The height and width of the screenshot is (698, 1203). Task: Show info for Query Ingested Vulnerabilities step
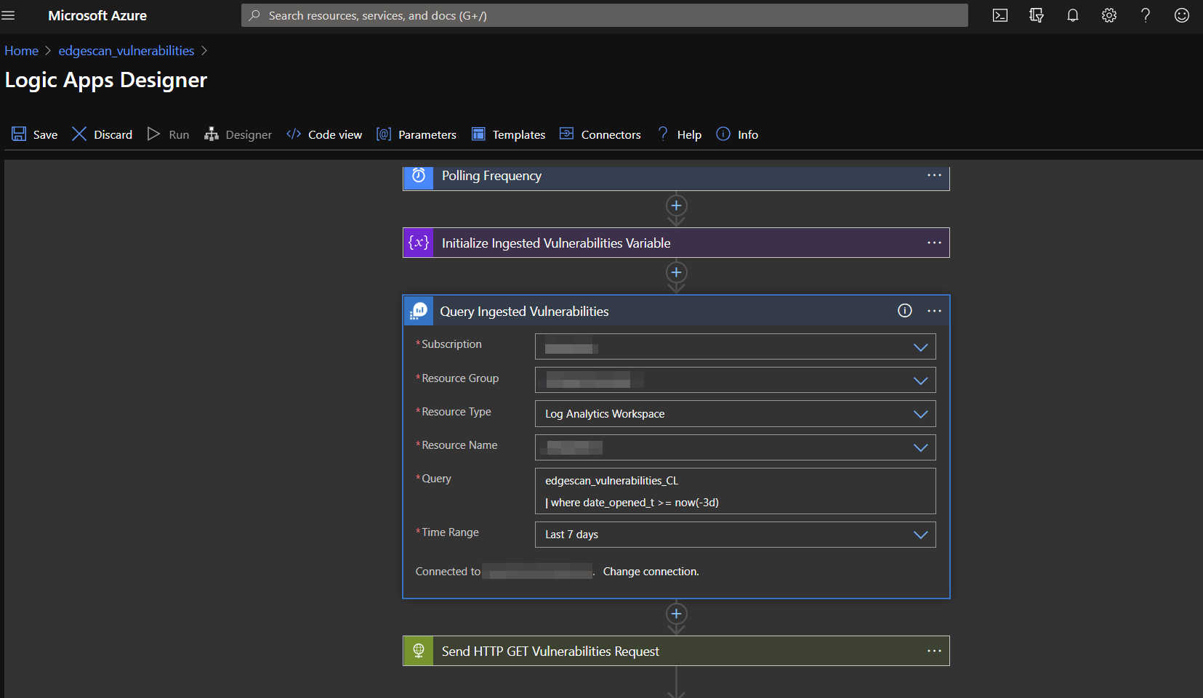click(905, 311)
